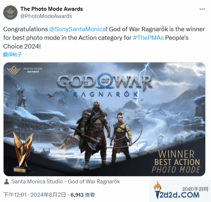The image size is (211, 202).
Task: Click the post timestamp 下午12:01
Action: click(x=15, y=195)
